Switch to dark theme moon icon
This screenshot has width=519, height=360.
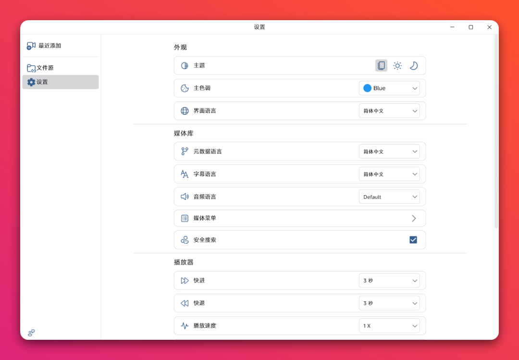pyautogui.click(x=413, y=66)
